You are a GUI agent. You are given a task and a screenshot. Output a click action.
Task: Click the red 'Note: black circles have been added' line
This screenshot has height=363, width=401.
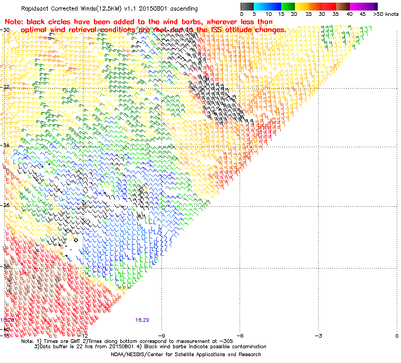tap(139, 22)
